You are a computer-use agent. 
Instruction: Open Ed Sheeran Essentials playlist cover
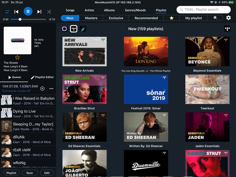coord(84,127)
